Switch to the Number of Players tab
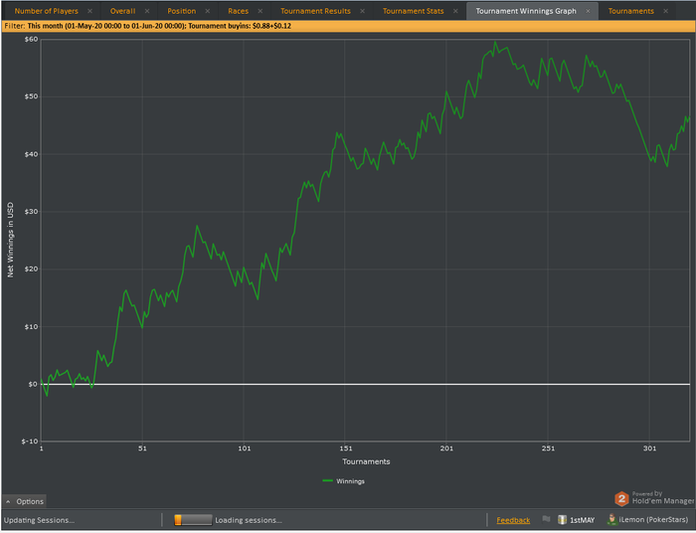Image resolution: width=696 pixels, height=533 pixels. pos(46,11)
